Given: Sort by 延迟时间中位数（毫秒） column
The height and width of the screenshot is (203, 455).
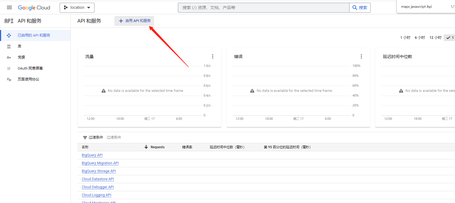Looking at the screenshot, I should [x=227, y=147].
